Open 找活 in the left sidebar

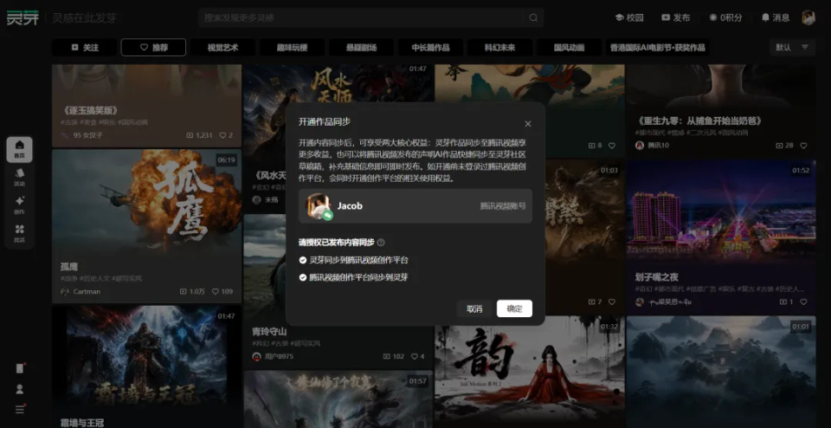tap(20, 233)
